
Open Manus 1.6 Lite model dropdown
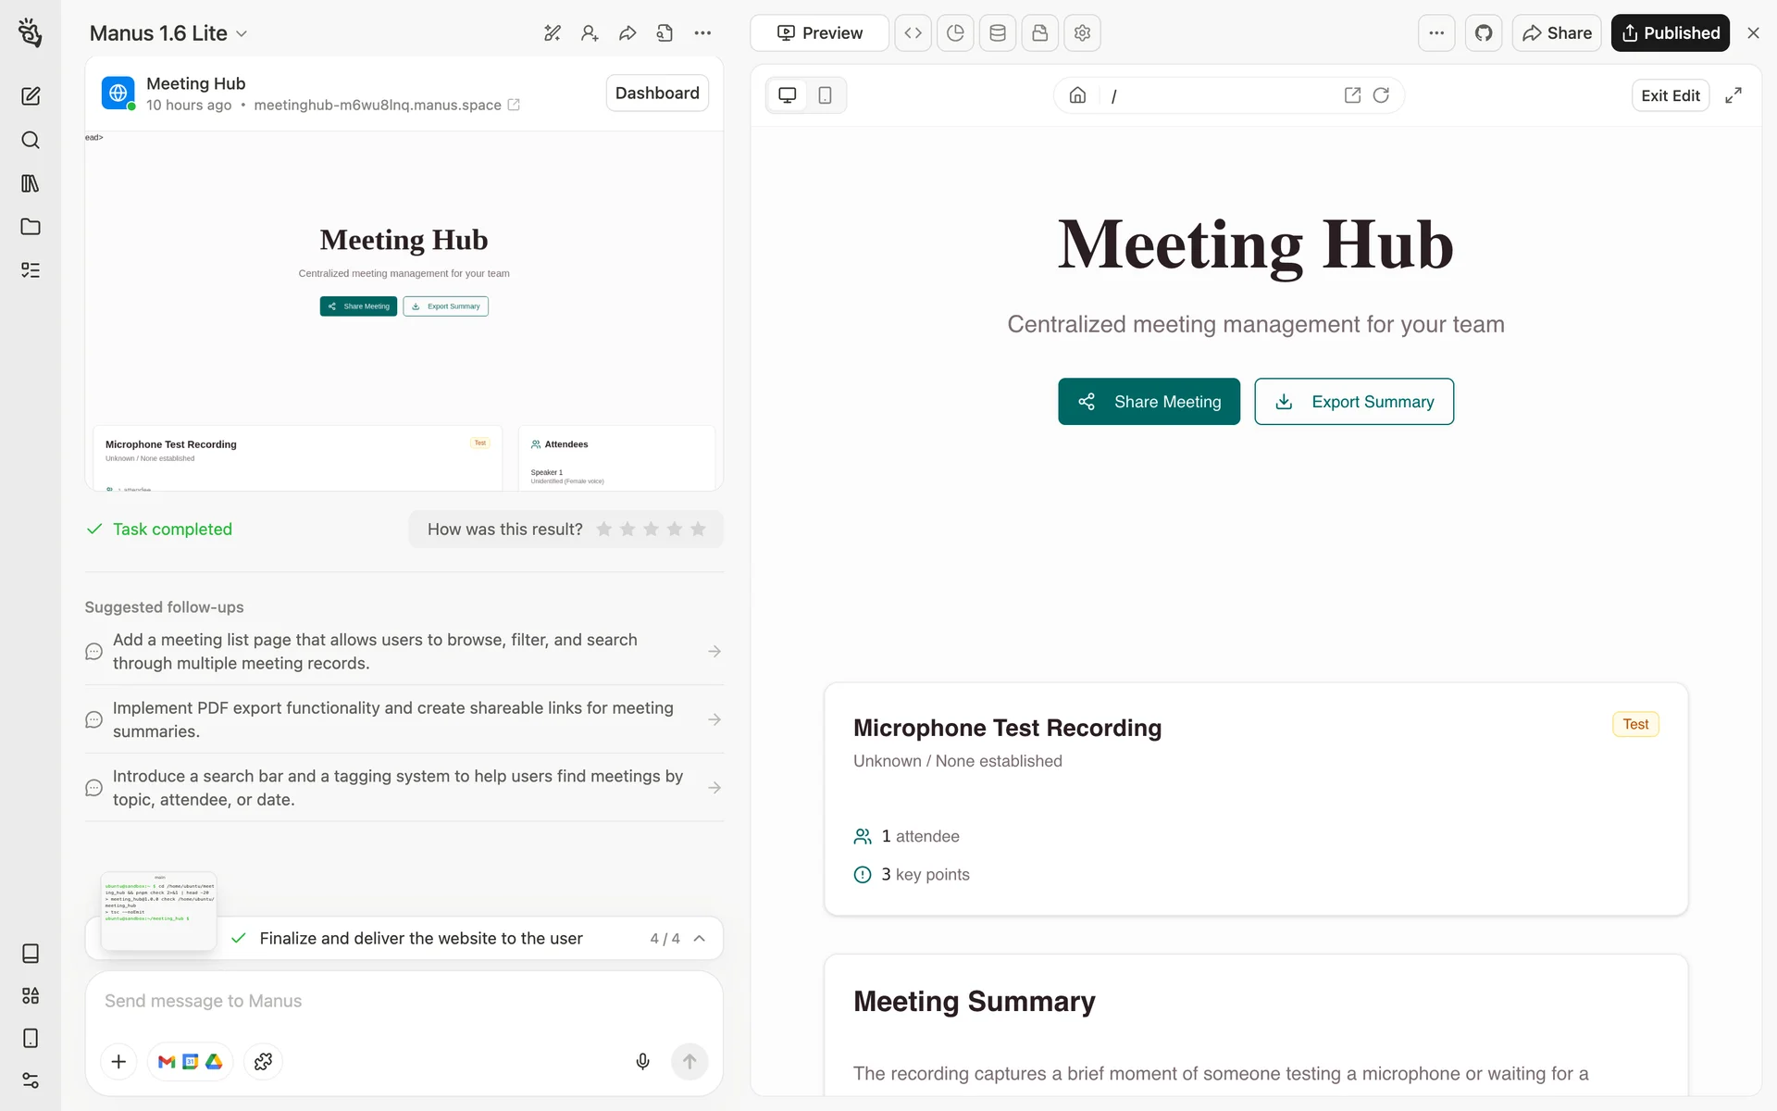168,33
